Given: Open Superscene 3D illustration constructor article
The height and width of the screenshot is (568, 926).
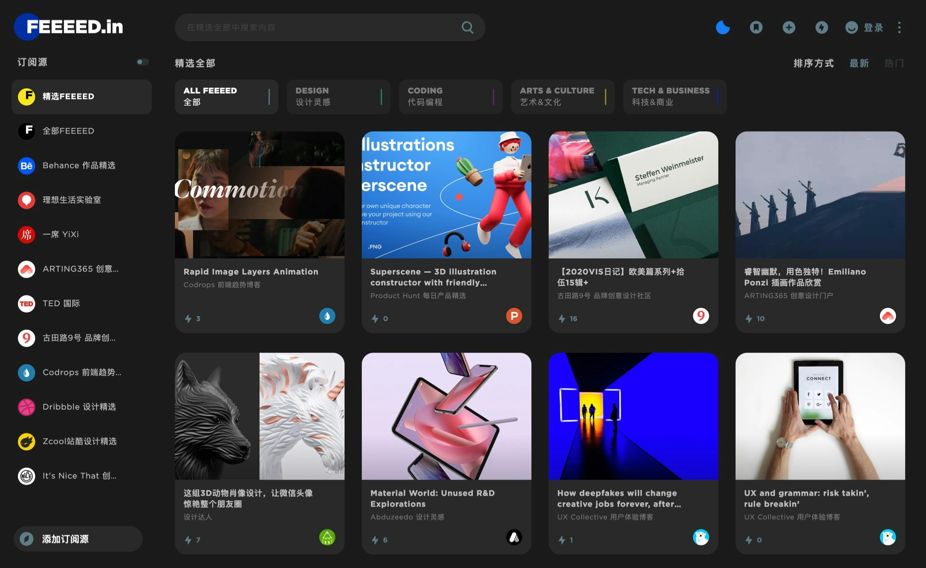Looking at the screenshot, I should [x=433, y=277].
